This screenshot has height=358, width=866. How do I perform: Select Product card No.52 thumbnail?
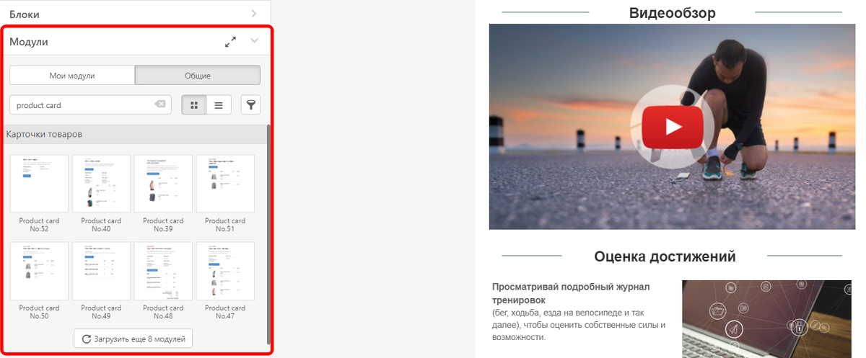[x=39, y=184]
